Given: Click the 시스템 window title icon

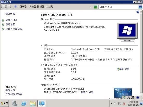Looking at the screenshot, I should pyautogui.click(x=2, y=2).
